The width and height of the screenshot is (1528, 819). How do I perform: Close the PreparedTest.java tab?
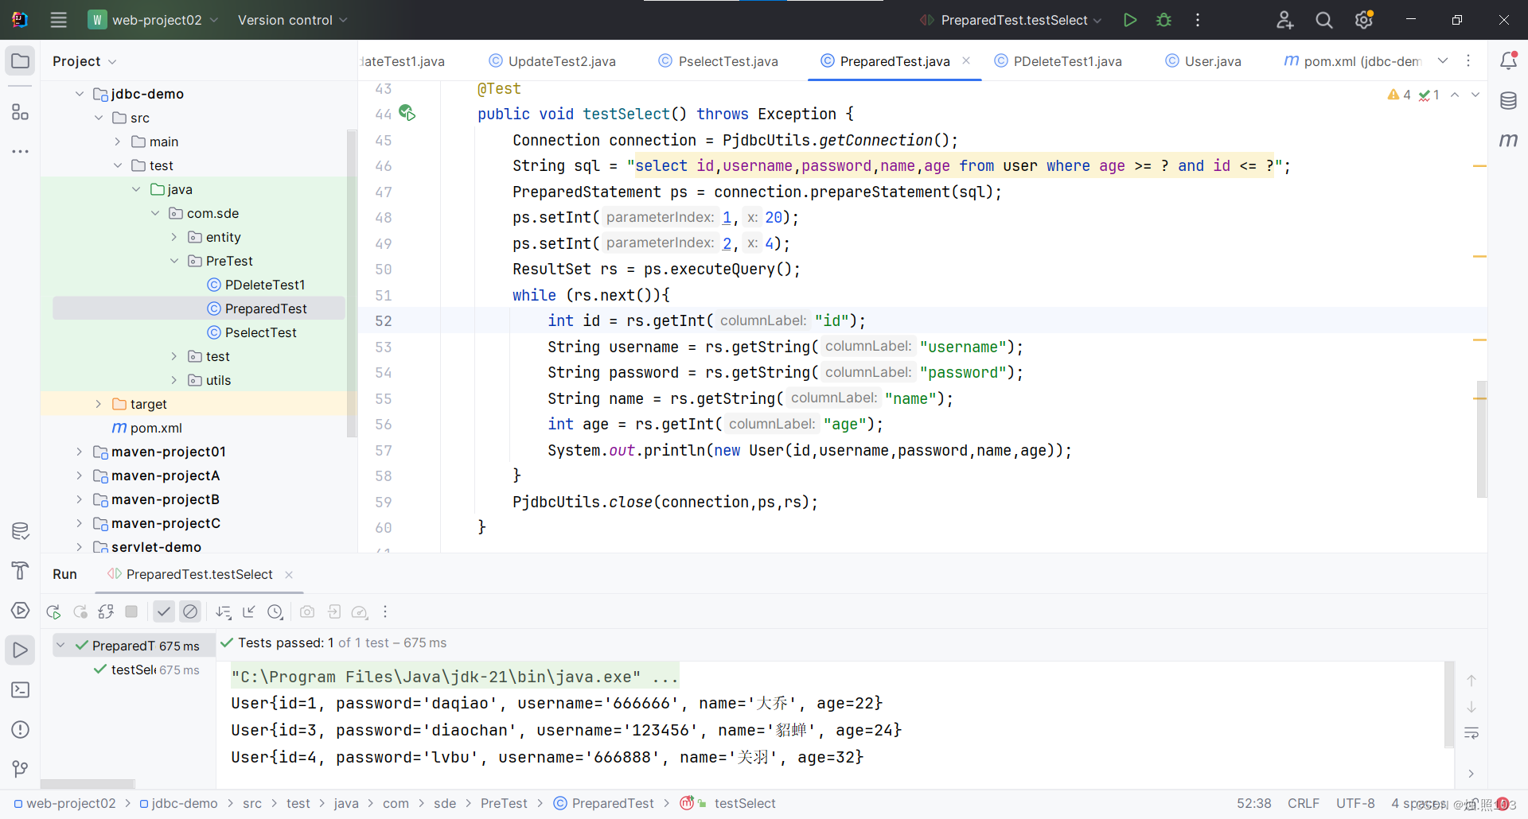(x=966, y=60)
